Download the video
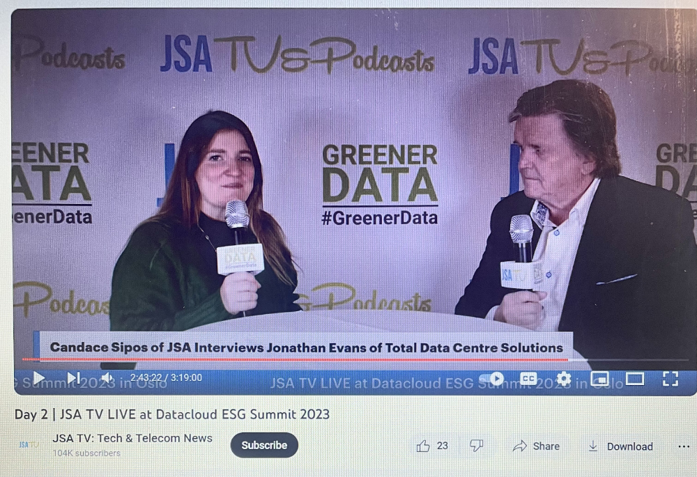Image resolution: width=697 pixels, height=477 pixels. coord(620,446)
